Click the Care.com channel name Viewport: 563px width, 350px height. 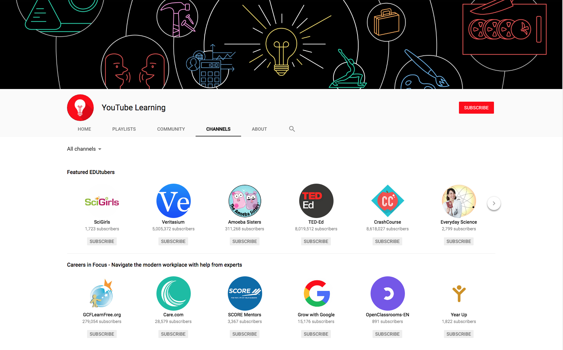pyautogui.click(x=173, y=315)
